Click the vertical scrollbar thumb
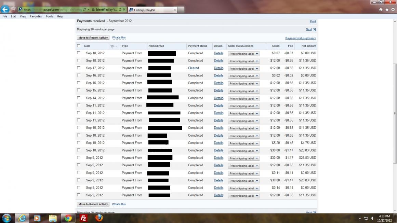 coord(395,113)
